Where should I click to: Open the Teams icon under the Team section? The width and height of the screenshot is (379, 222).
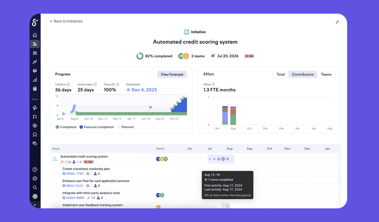tap(34, 108)
